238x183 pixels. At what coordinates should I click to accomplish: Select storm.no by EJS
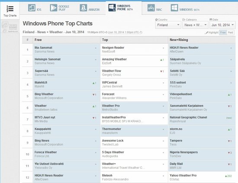176,129
